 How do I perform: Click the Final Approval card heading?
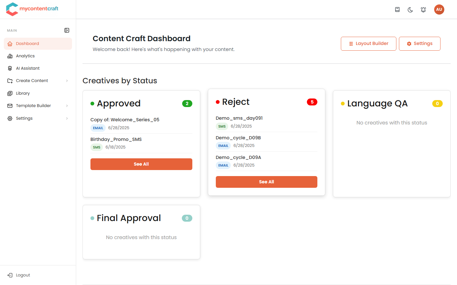point(129,218)
